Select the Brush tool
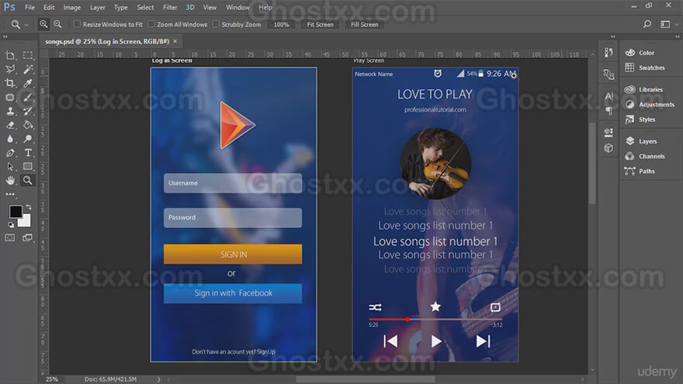Viewport: 683px width, 384px height. pyautogui.click(x=28, y=97)
